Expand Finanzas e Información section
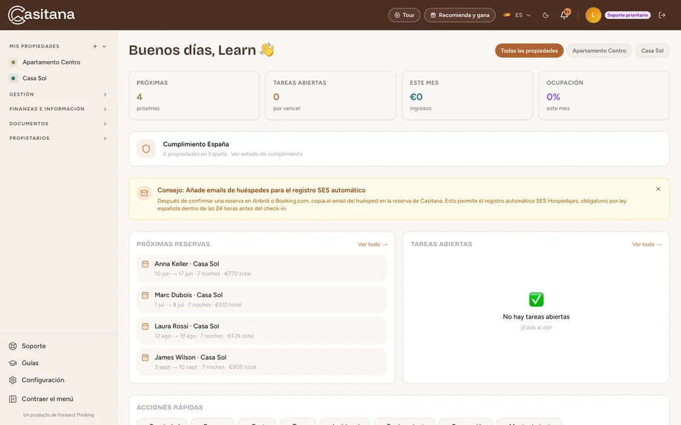The height and width of the screenshot is (425, 681). pyautogui.click(x=58, y=109)
